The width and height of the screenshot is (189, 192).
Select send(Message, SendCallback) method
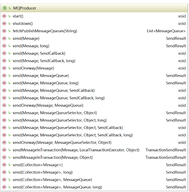[x=39, y=53]
